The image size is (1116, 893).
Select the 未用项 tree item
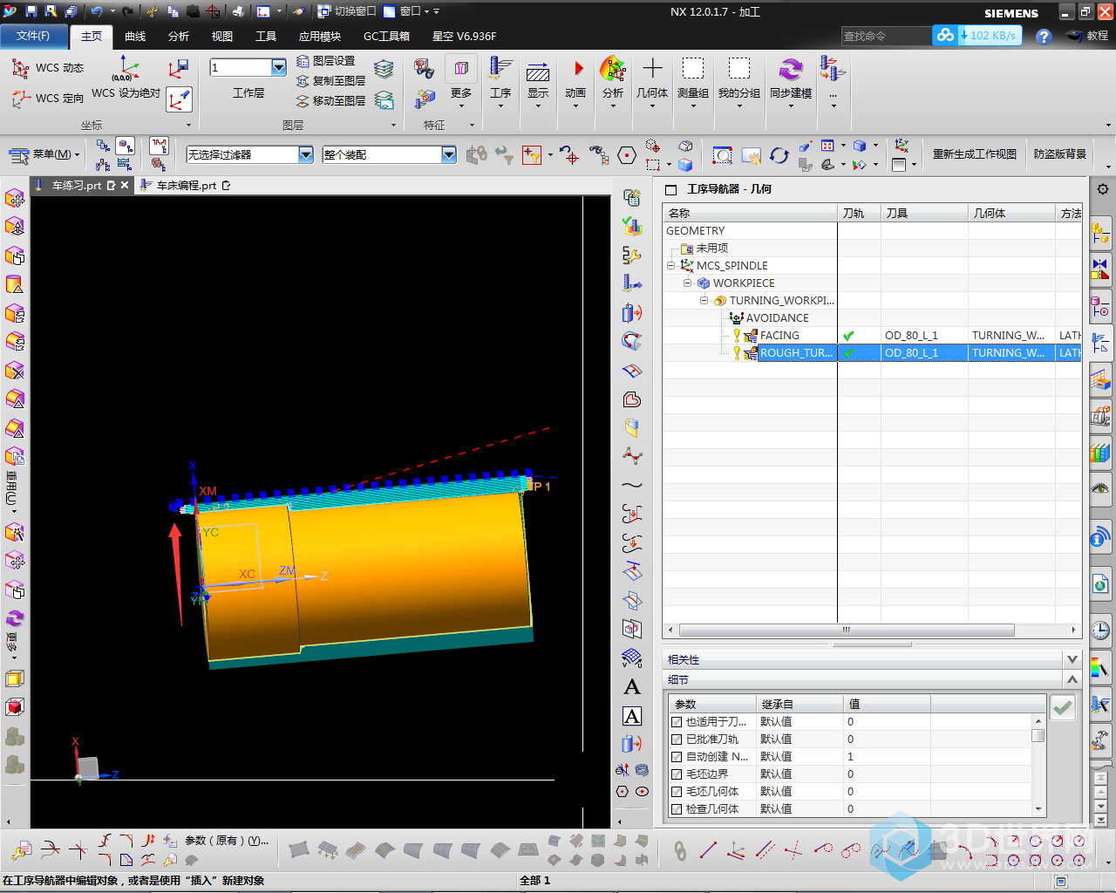tap(711, 248)
